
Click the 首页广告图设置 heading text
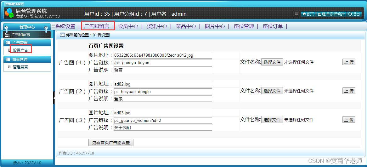(x=106, y=46)
